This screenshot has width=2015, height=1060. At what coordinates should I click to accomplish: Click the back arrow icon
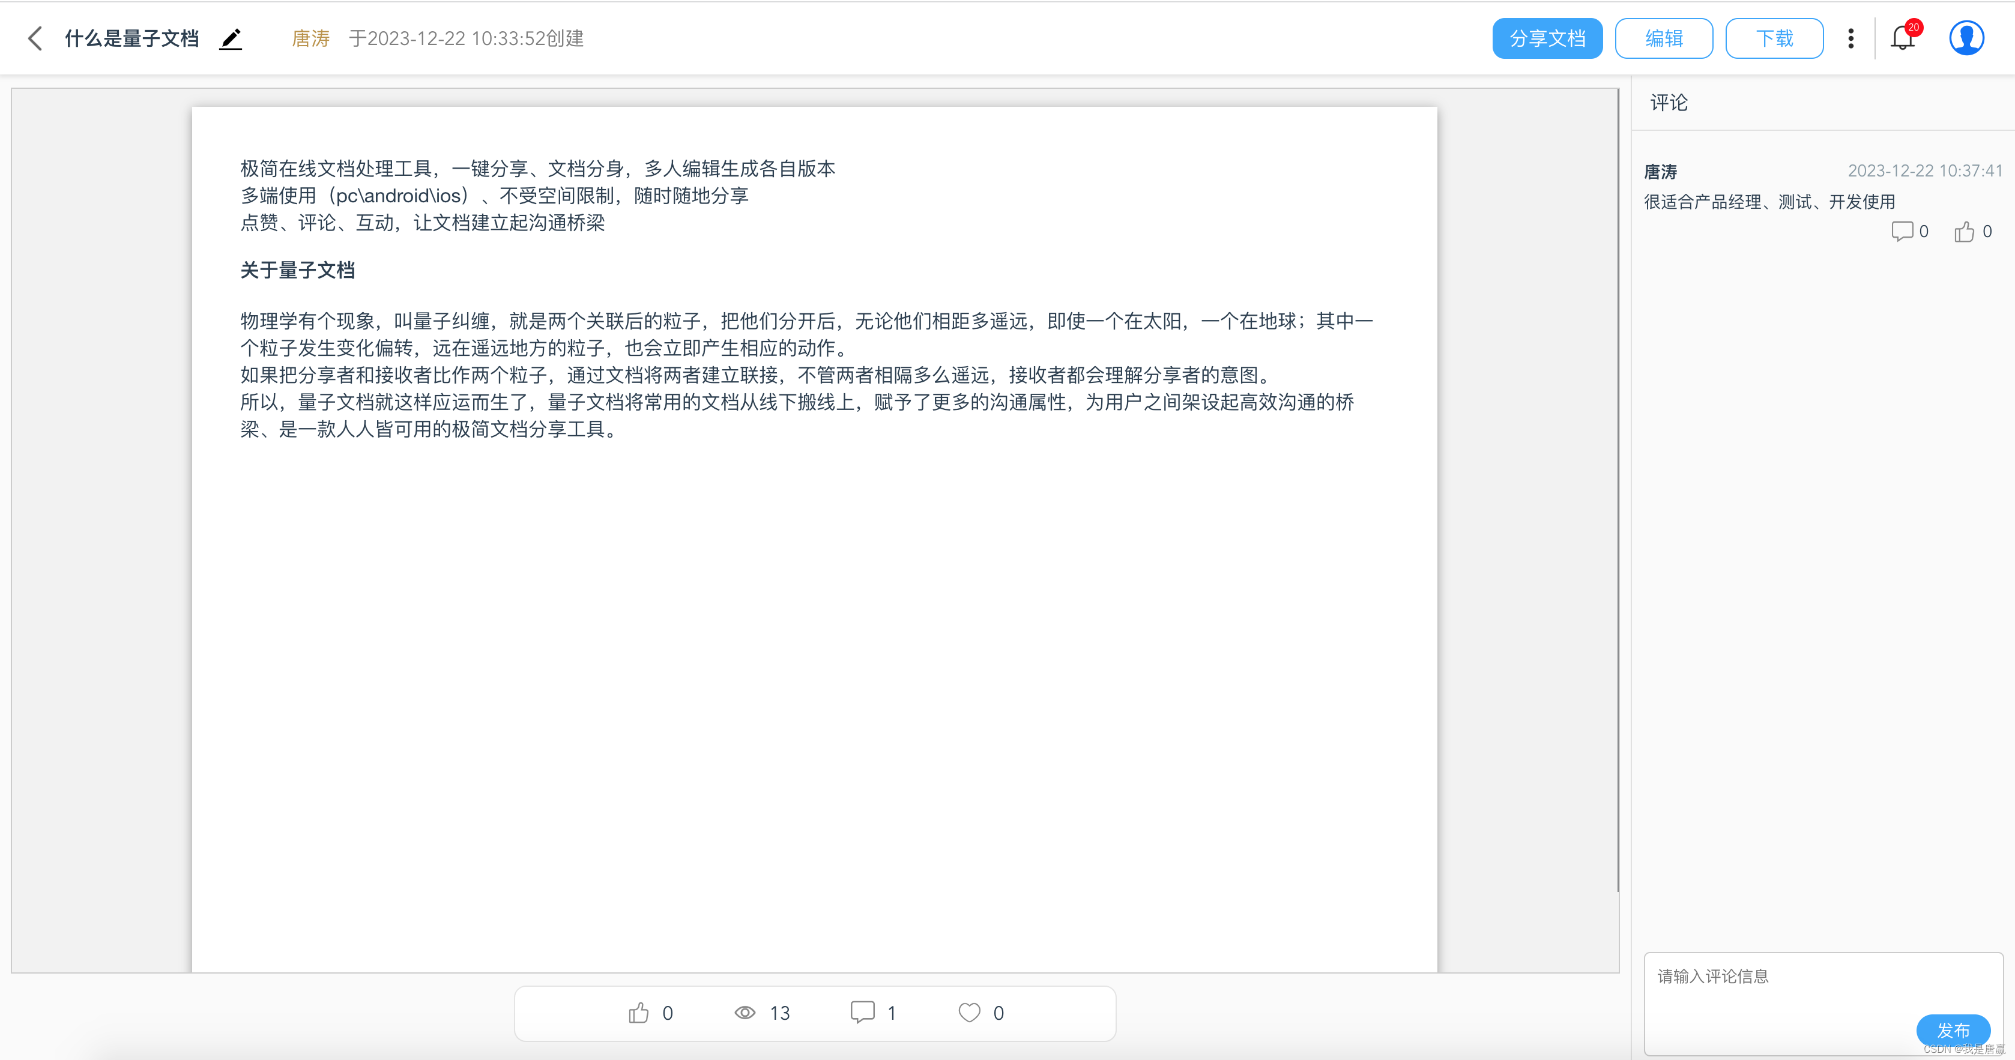click(x=35, y=38)
